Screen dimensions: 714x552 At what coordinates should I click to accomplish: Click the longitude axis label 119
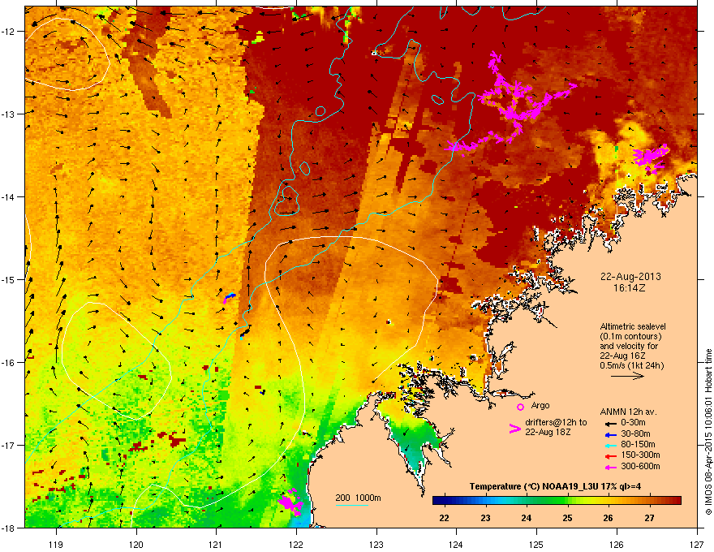pyautogui.click(x=56, y=544)
